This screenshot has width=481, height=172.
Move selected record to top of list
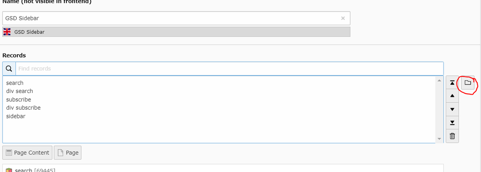click(x=452, y=83)
